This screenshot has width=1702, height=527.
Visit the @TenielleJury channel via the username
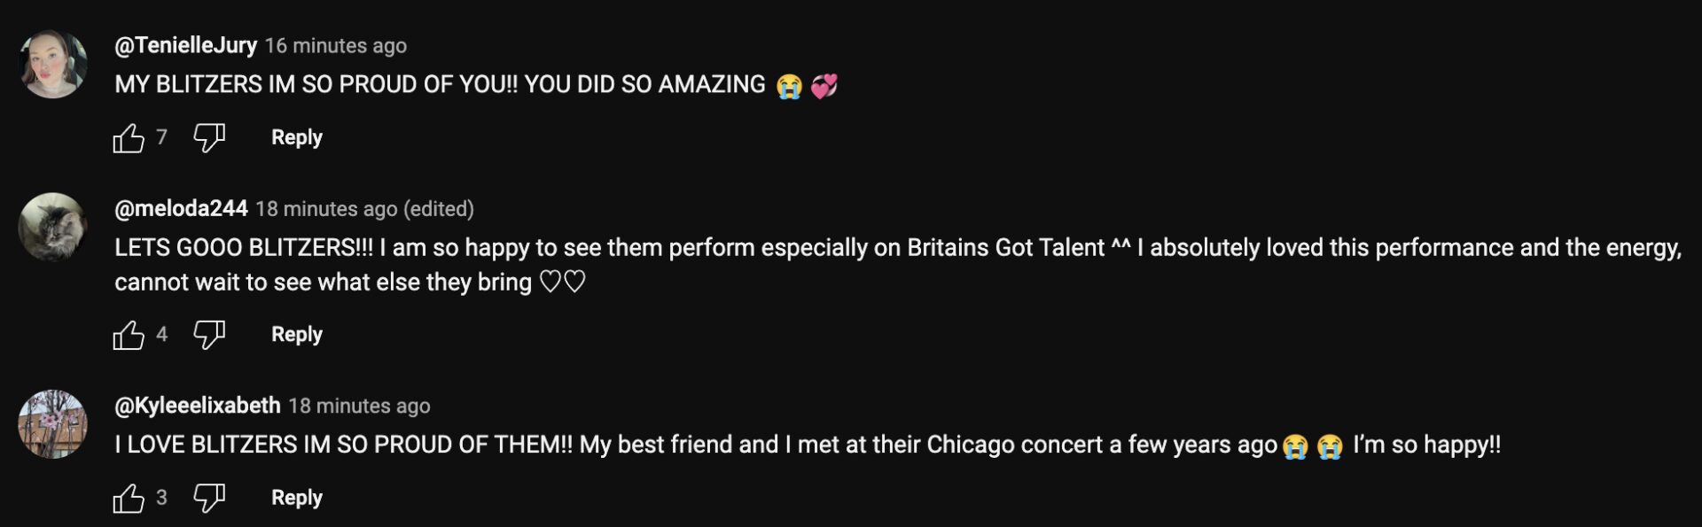click(185, 45)
